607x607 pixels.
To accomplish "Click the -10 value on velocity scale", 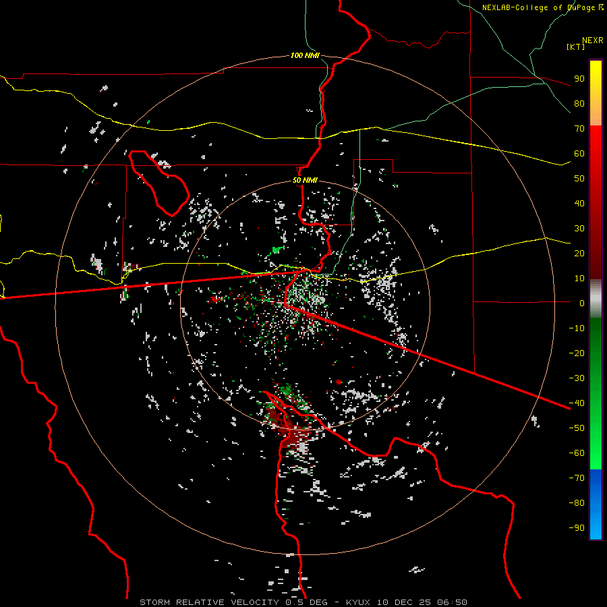I will (577, 328).
